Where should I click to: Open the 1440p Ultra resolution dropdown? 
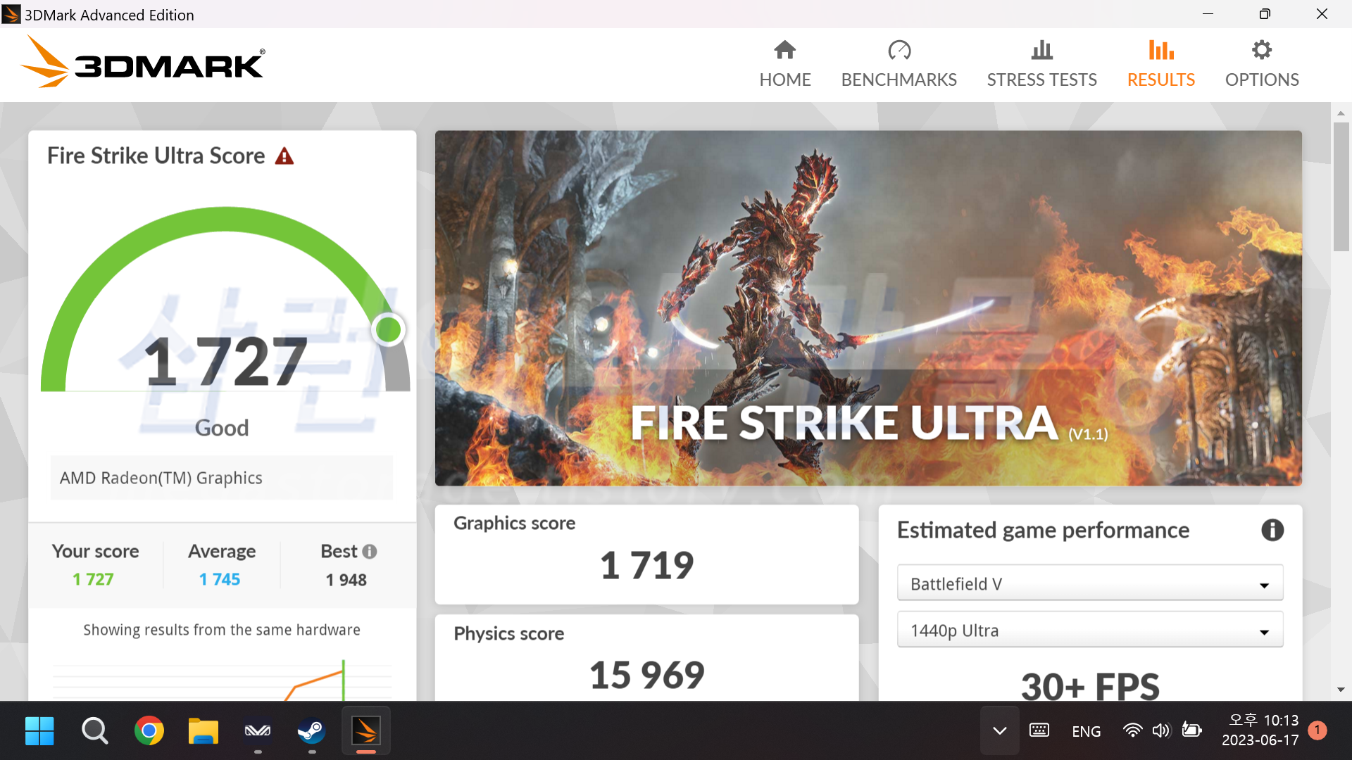(1089, 631)
